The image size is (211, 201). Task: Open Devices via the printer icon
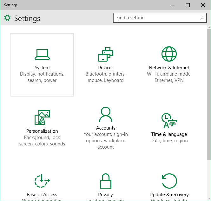tap(106, 54)
